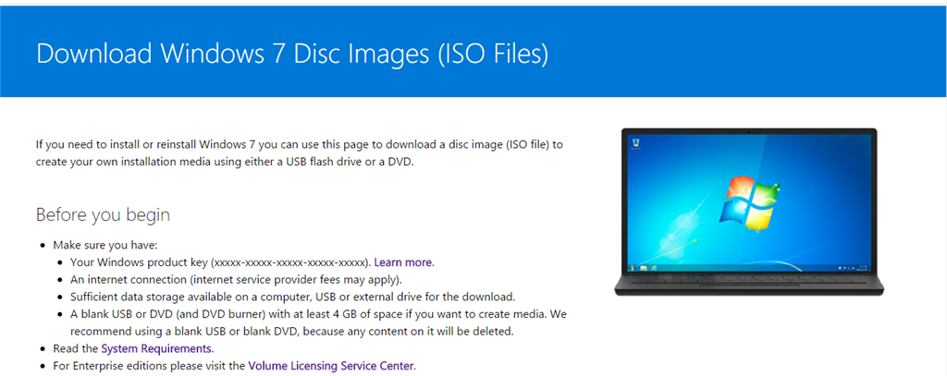
Task: Click the Recycle Bin icon on laptop screen
Action: click(x=634, y=143)
